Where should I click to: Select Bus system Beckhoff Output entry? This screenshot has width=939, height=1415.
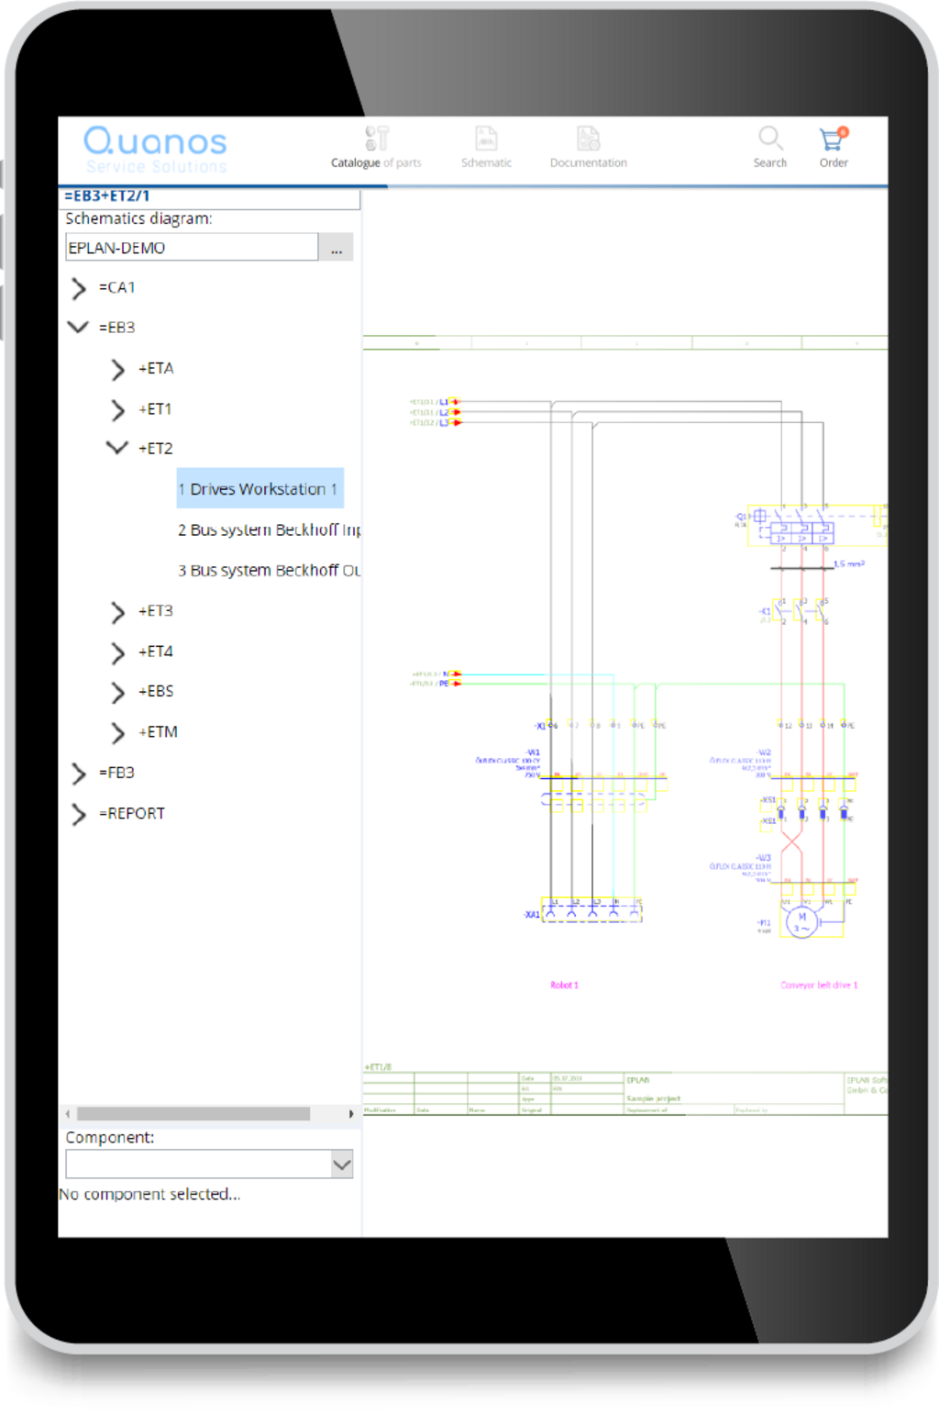271,570
